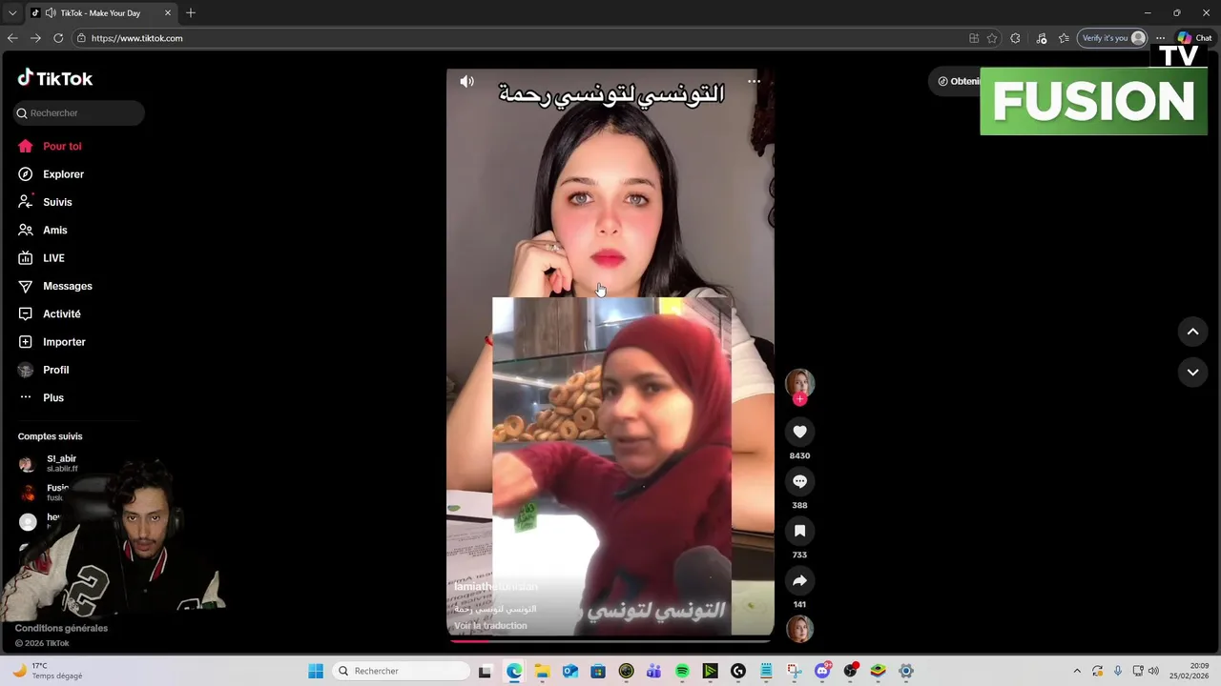Click Conditions générales link

61,628
